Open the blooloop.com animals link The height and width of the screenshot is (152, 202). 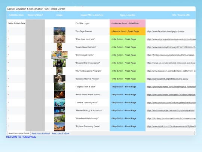(171, 118)
